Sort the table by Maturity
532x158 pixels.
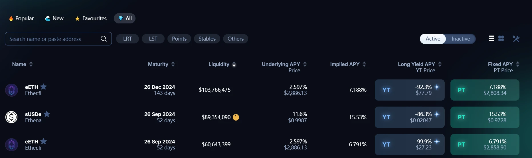161,64
